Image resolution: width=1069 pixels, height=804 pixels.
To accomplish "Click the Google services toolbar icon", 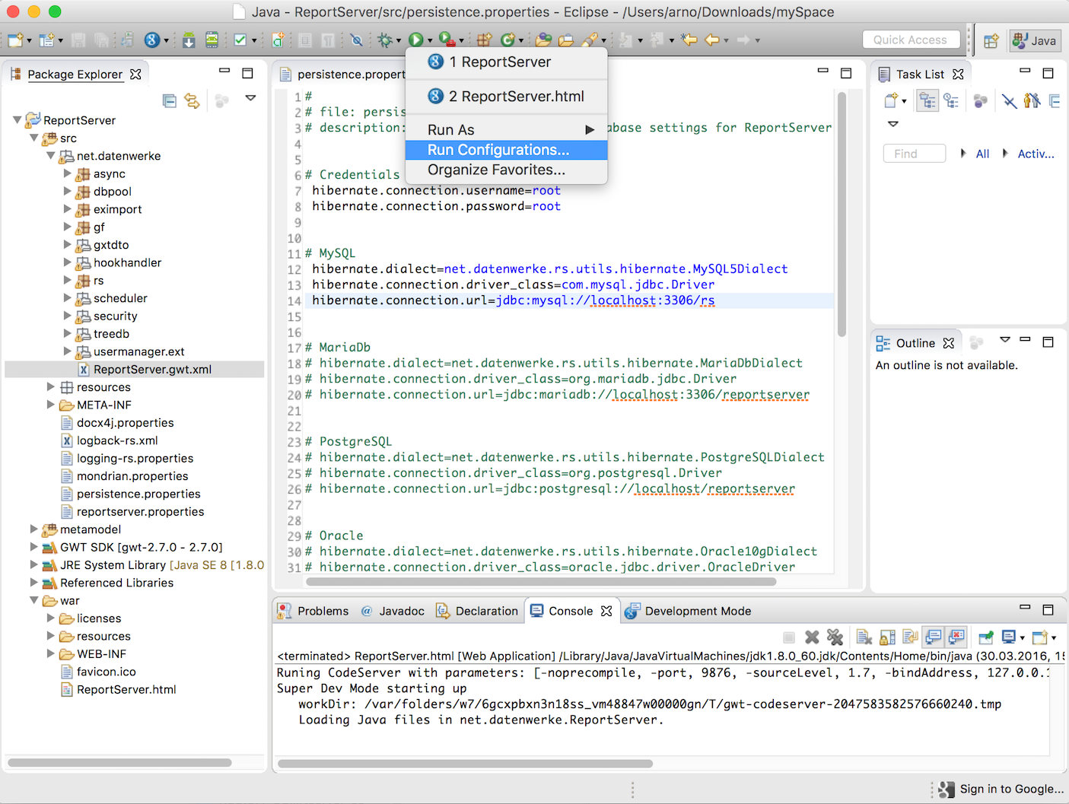I will point(151,40).
